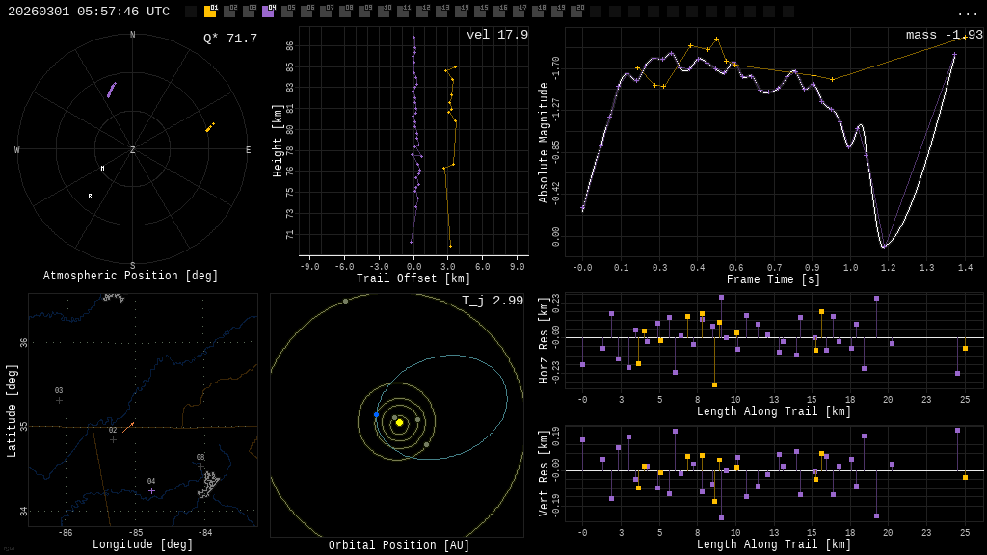Screen dimensions: 987x555
Task: Click the vel 17.9 readout
Action: tap(497, 35)
